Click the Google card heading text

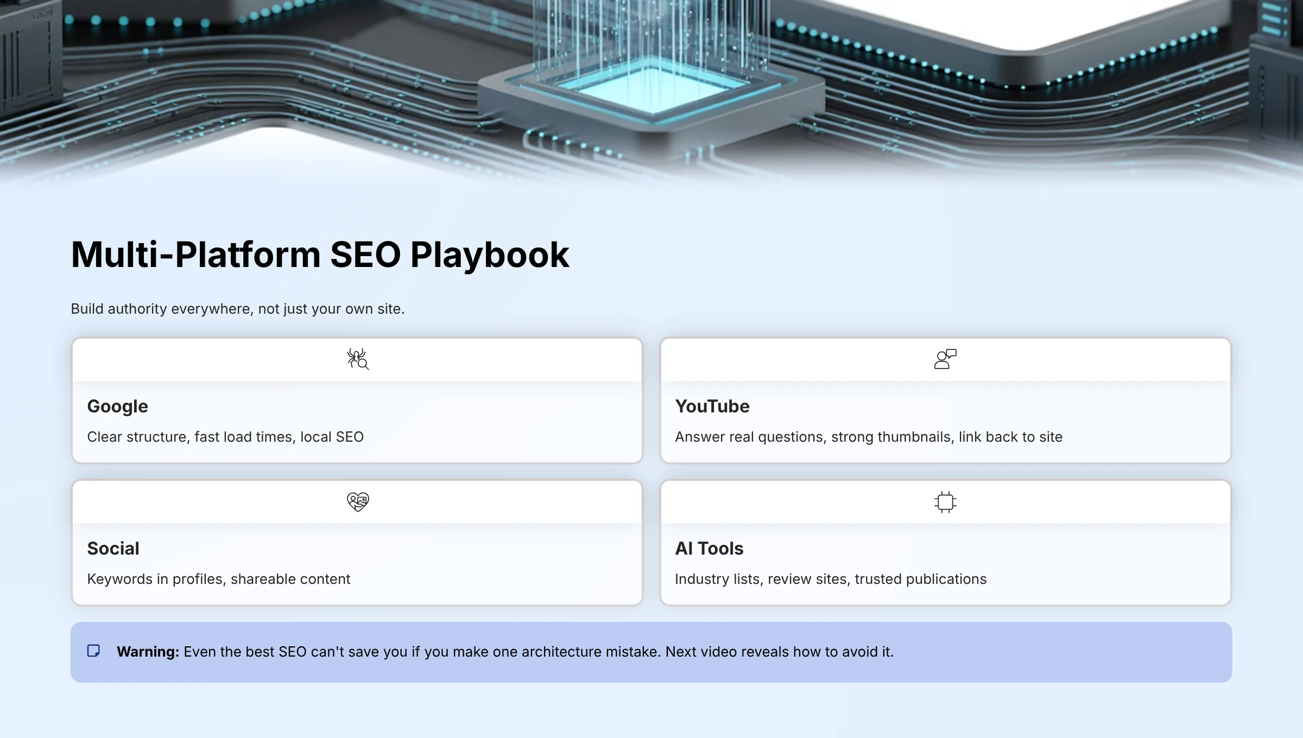pos(117,406)
